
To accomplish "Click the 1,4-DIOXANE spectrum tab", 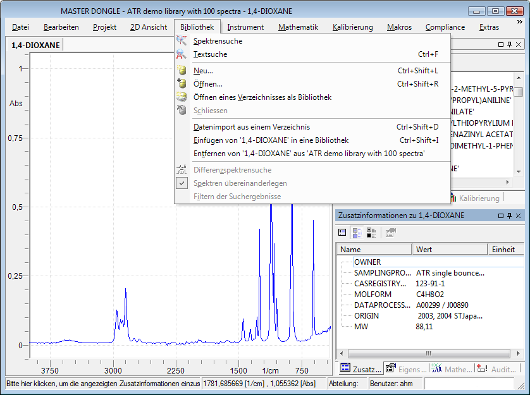I will [x=36, y=46].
